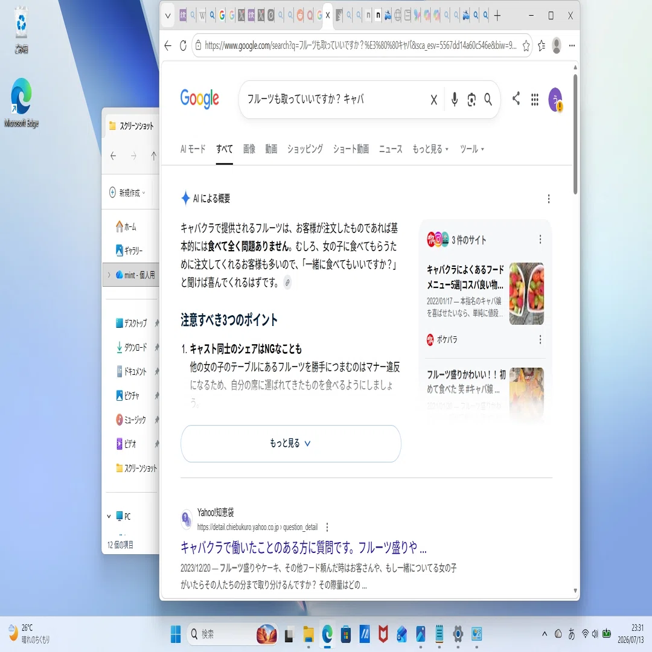Clear the Google search query
The height and width of the screenshot is (652, 652).
433,100
